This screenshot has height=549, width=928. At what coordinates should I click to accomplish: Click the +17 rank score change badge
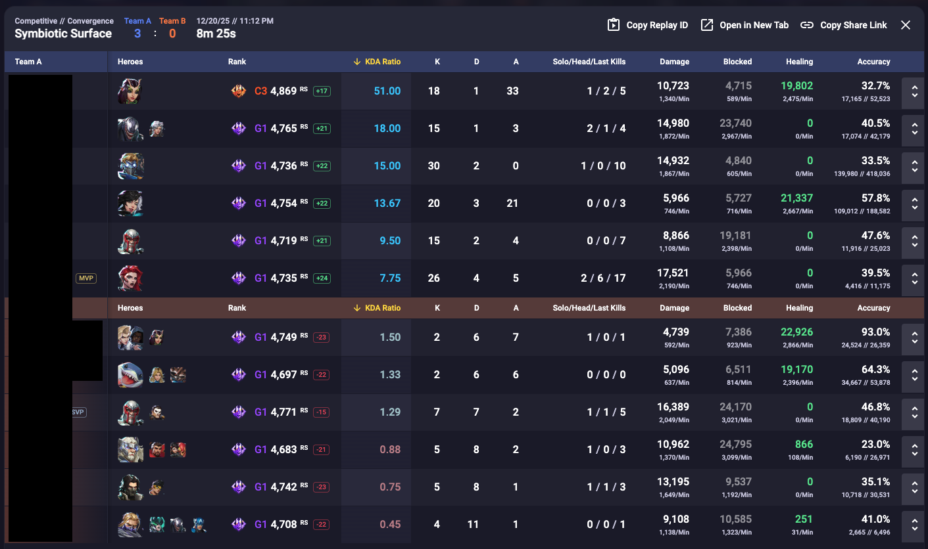(322, 91)
